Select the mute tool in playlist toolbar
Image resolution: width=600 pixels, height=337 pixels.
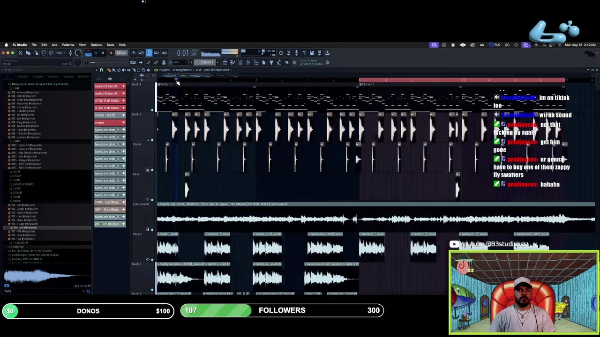124,70
